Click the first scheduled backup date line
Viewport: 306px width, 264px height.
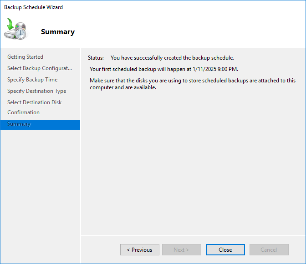click(164, 69)
